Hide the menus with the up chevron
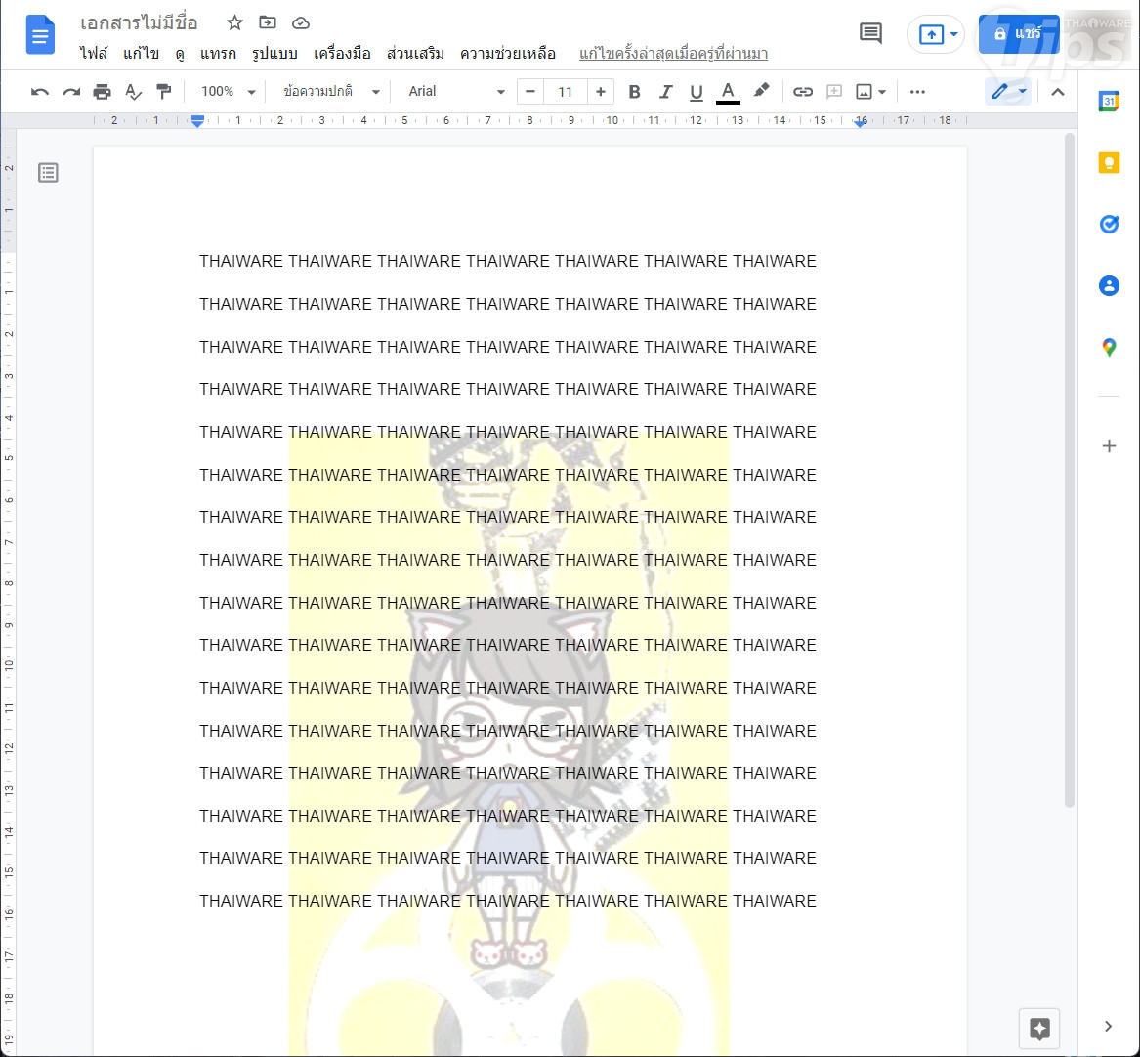The width and height of the screenshot is (1140, 1057). pyautogui.click(x=1058, y=92)
